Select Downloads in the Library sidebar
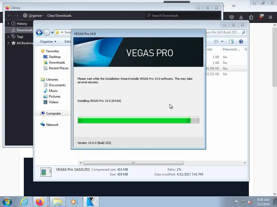 click(x=22, y=30)
